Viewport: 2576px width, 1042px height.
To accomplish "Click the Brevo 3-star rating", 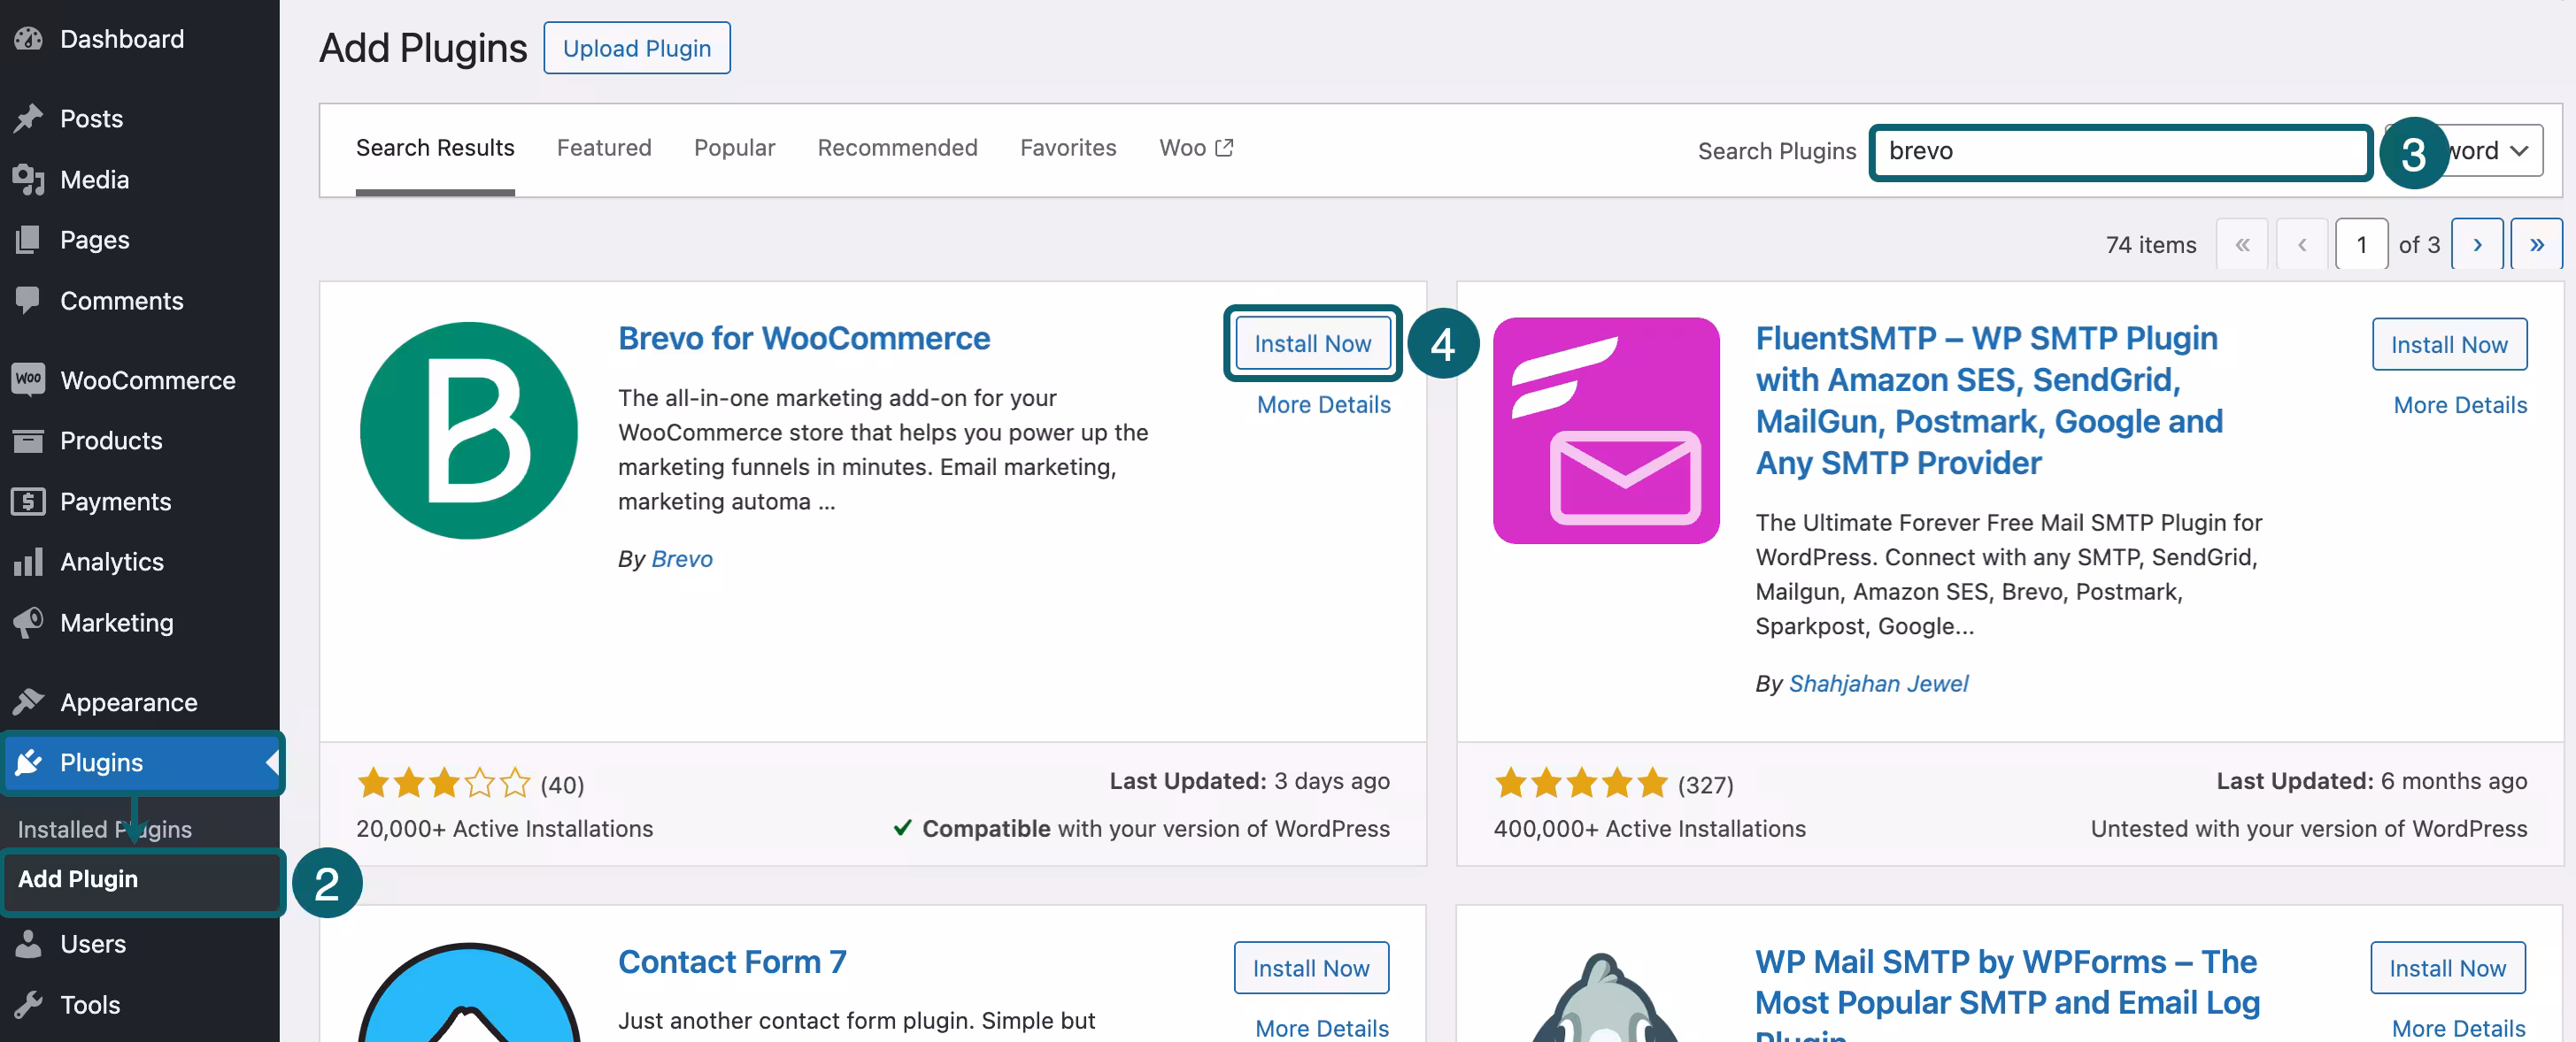I will point(444,783).
